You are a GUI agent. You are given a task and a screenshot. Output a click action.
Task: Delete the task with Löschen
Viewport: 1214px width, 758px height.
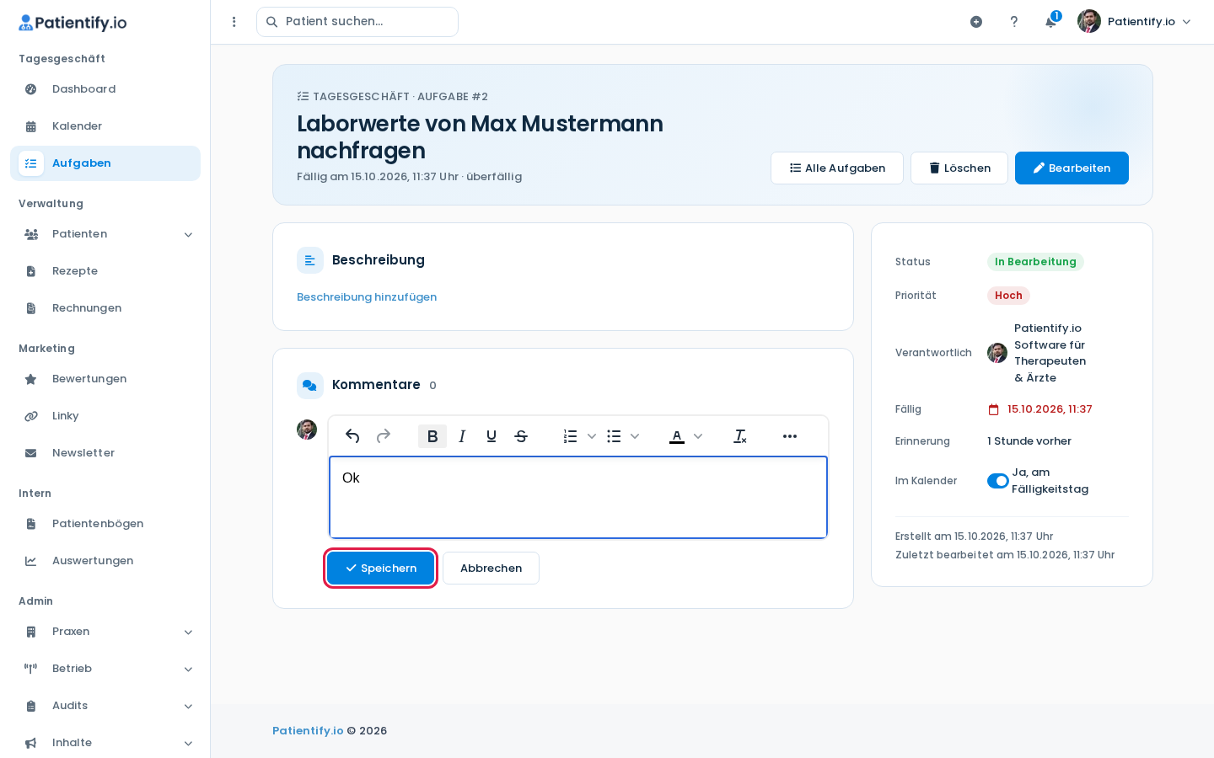959,168
